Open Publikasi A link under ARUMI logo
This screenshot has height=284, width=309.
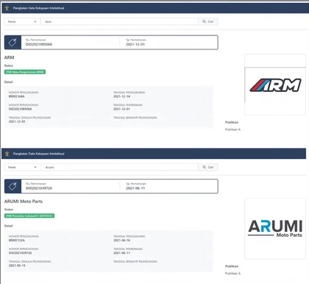pyautogui.click(x=232, y=274)
